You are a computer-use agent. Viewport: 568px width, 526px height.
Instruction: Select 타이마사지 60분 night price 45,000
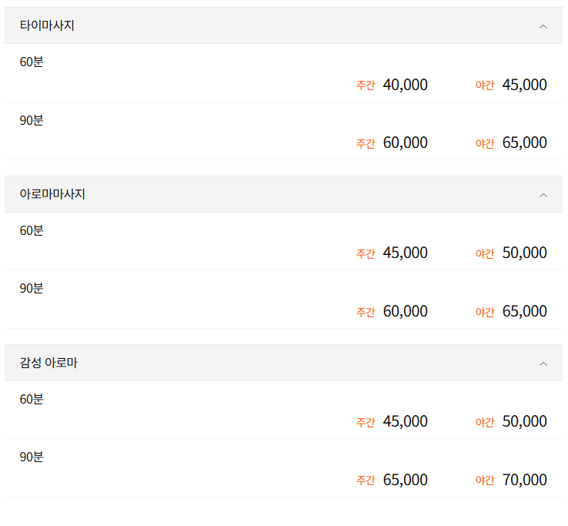pyautogui.click(x=524, y=85)
